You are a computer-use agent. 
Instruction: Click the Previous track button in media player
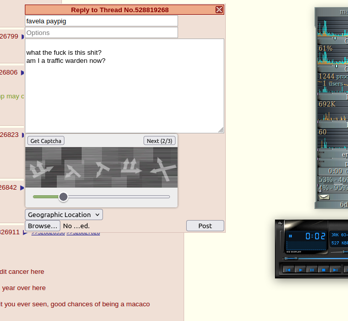coord(288,270)
